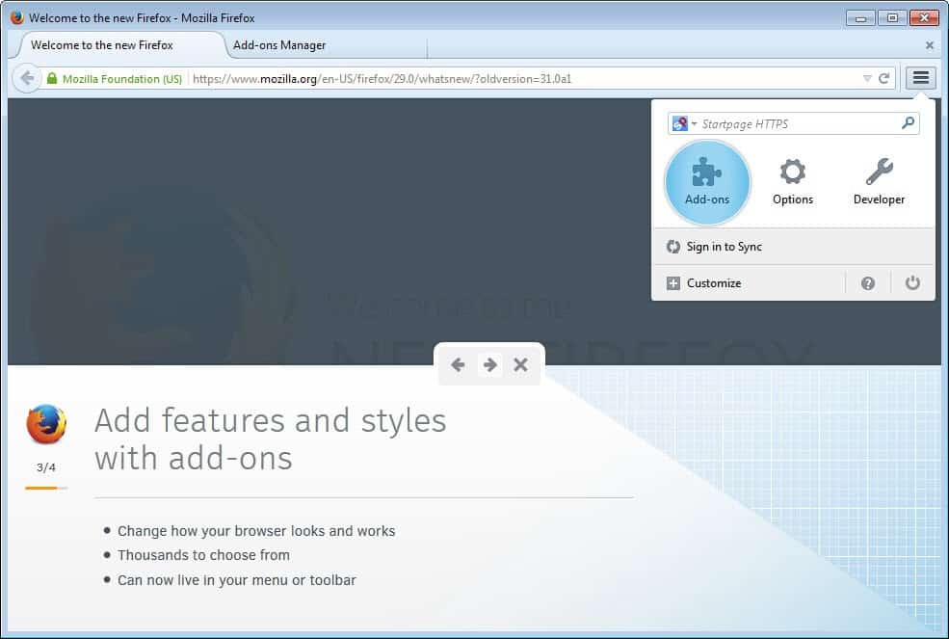Click the Startpage HTTPS search field

point(795,123)
